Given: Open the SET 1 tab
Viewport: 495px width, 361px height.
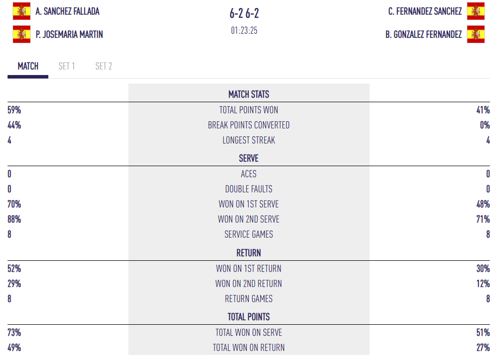Looking at the screenshot, I should click(x=66, y=66).
